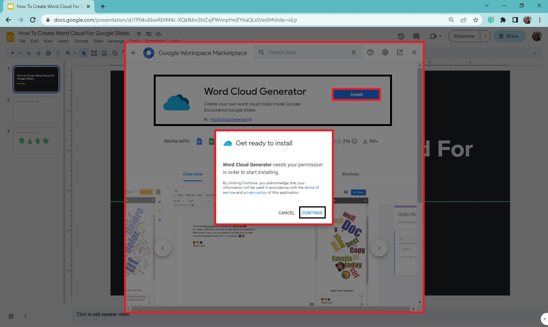Open the View menu
The height and width of the screenshot is (327, 548).
tap(48, 41)
